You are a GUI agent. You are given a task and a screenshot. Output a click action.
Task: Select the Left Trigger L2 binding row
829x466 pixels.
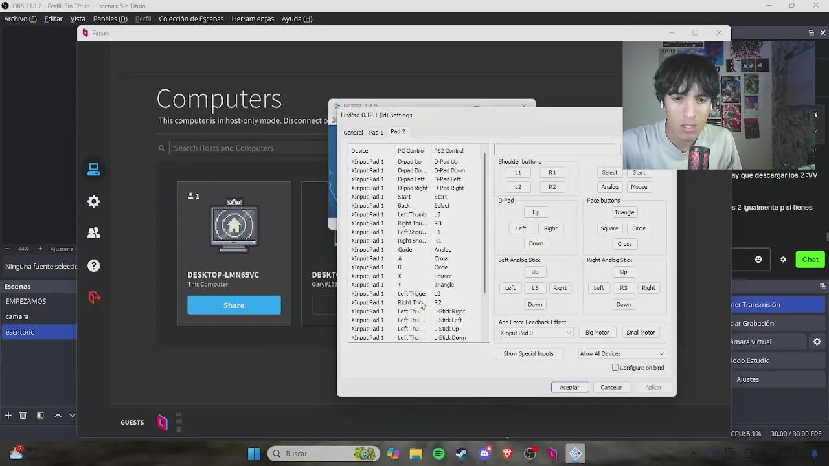(x=414, y=294)
